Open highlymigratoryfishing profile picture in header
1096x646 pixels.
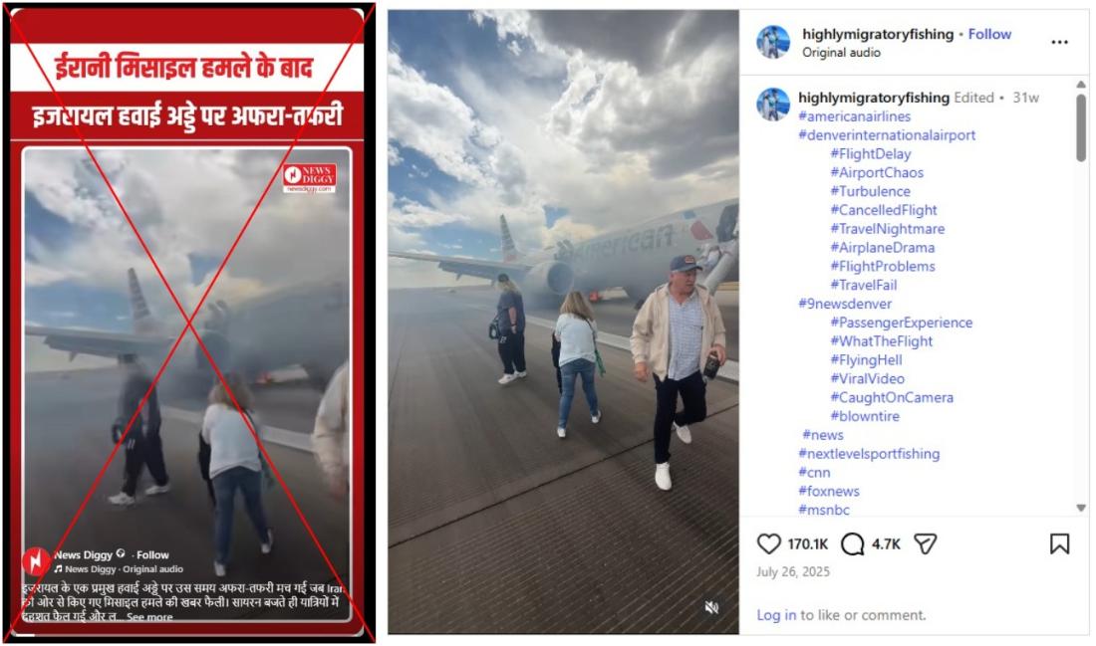coord(773,42)
